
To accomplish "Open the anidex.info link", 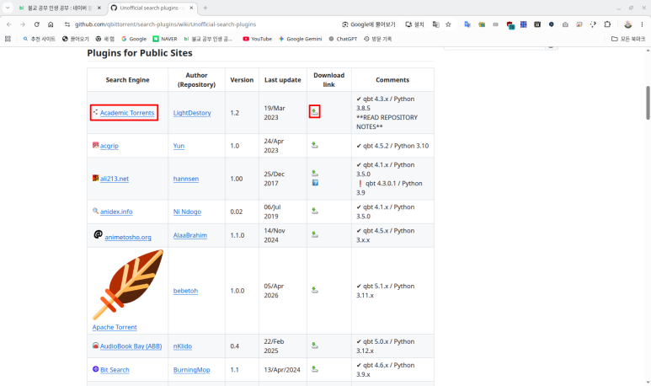I will click(x=116, y=212).
